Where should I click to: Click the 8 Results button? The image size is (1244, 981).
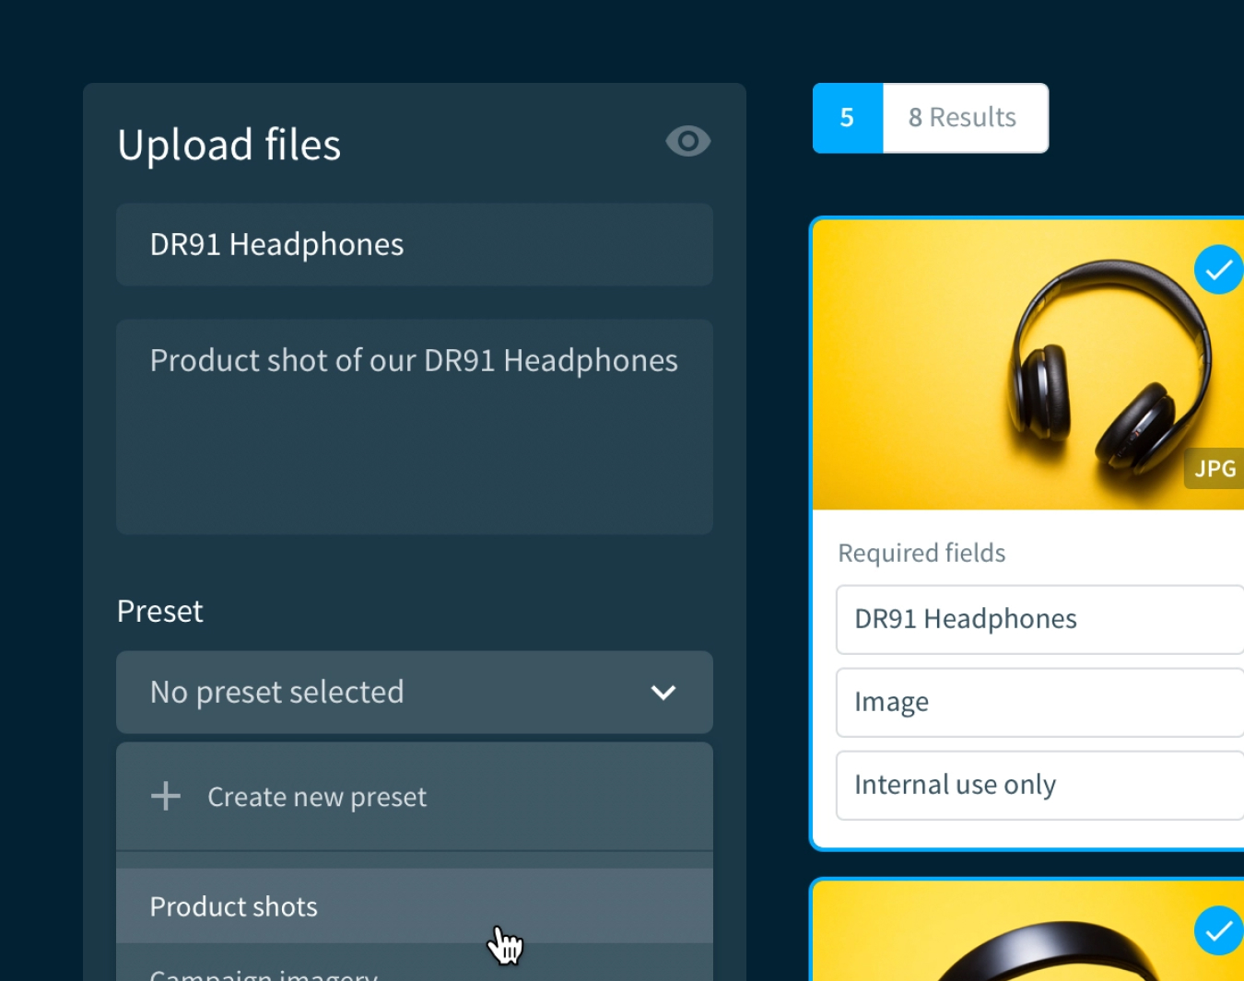point(965,118)
